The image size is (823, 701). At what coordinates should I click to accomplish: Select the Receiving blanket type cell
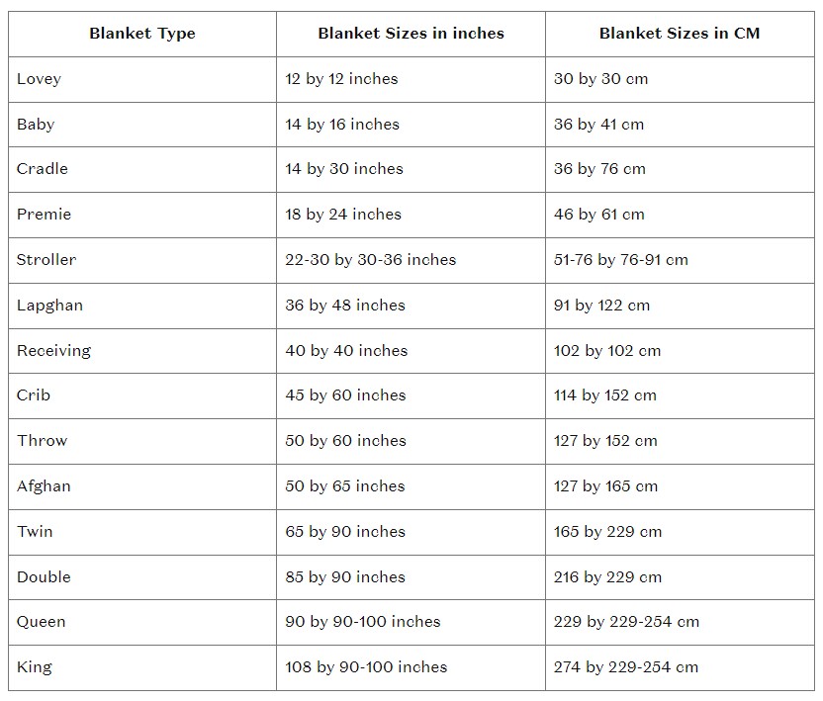[53, 351]
